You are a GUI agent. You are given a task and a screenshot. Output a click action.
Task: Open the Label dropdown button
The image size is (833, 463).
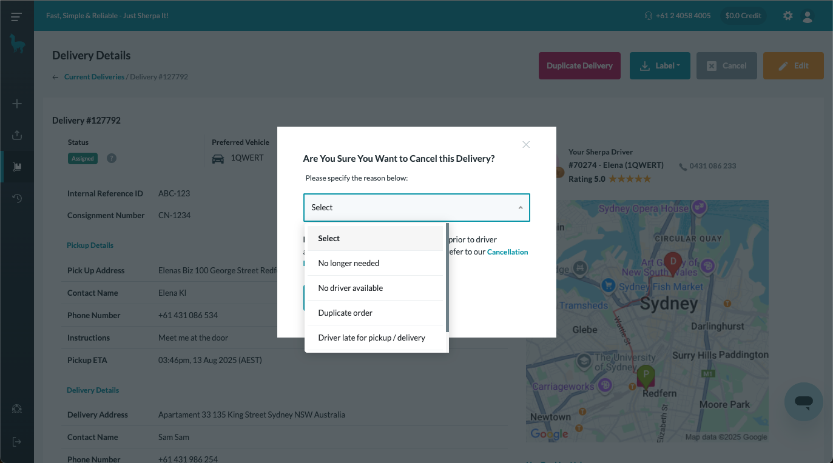tap(659, 65)
